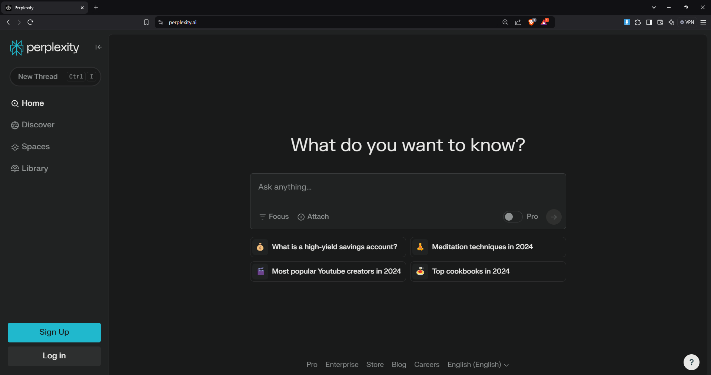
Task: Open site settings icon in address bar
Action: tap(161, 22)
